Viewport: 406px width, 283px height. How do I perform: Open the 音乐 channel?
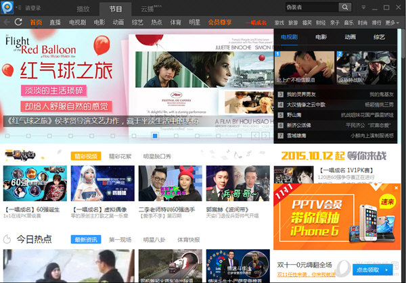(348, 23)
